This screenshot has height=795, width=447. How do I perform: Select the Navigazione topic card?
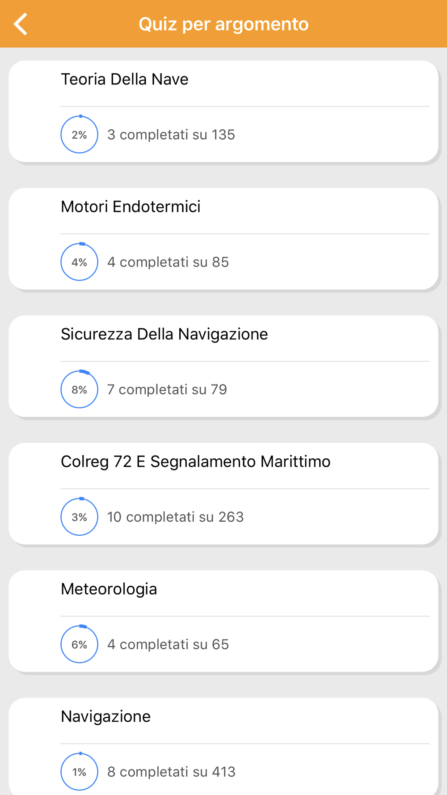pos(223,746)
